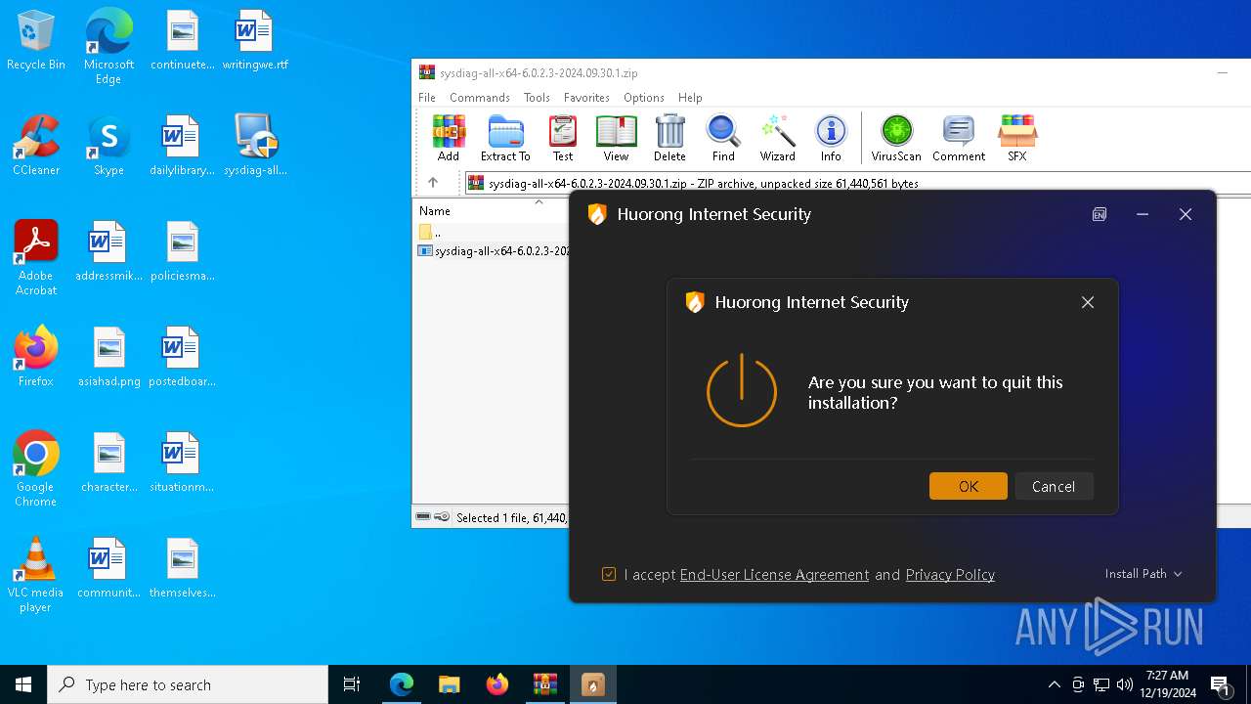This screenshot has height=704, width=1251.
Task: Click the Extract To toolbar icon
Action: coord(505,138)
